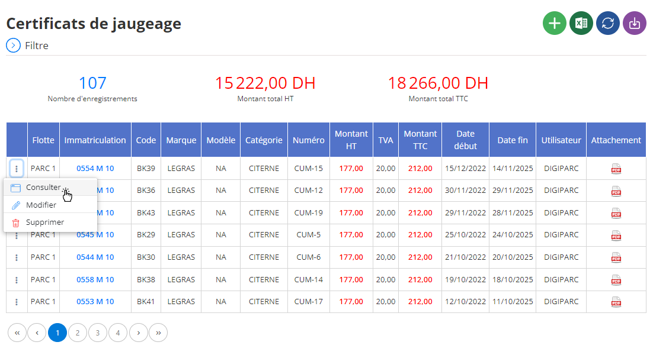Go to page 2
The image size is (653, 358).
78,333
